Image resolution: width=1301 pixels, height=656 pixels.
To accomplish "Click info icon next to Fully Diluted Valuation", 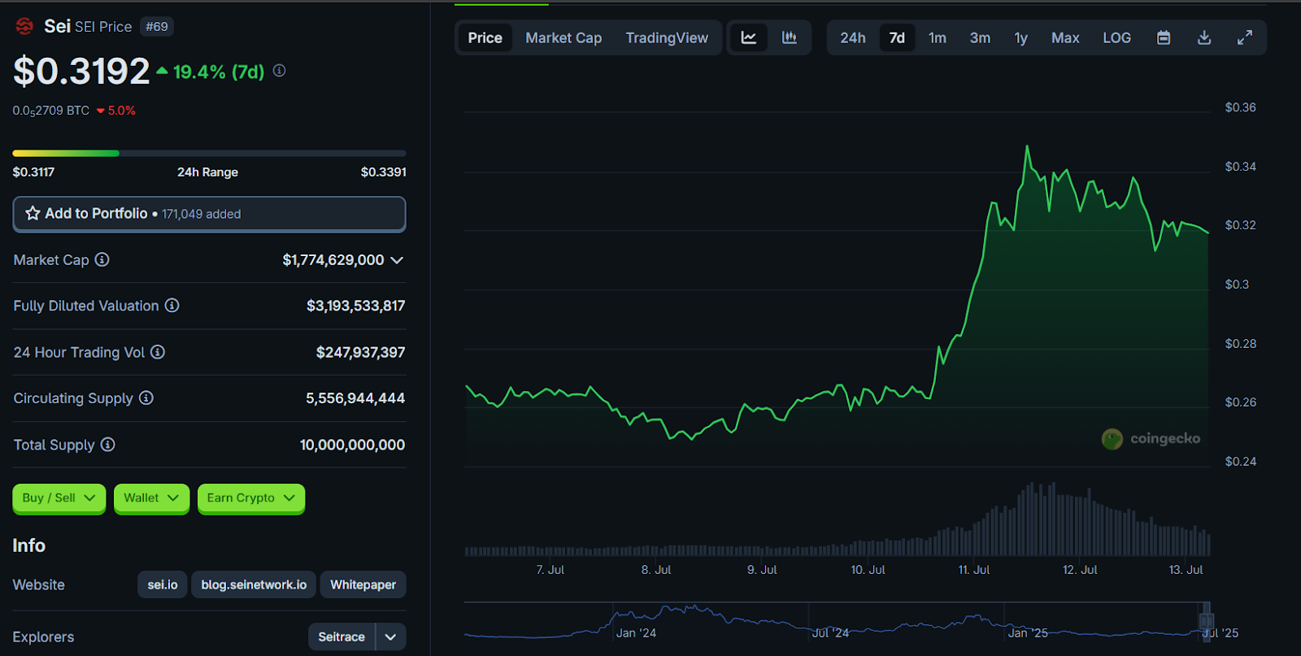I will 172,306.
